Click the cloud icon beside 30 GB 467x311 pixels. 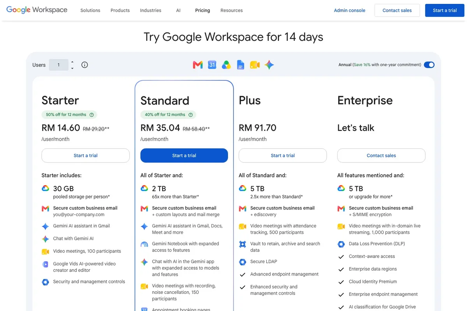tap(46, 188)
